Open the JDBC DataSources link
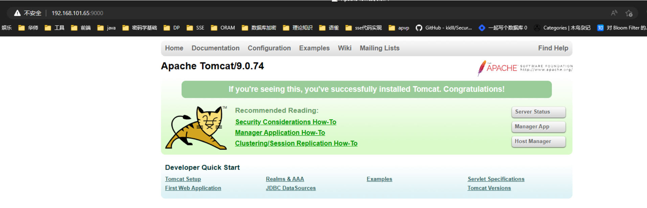Image resolution: width=647 pixels, height=208 pixels. coord(291,188)
